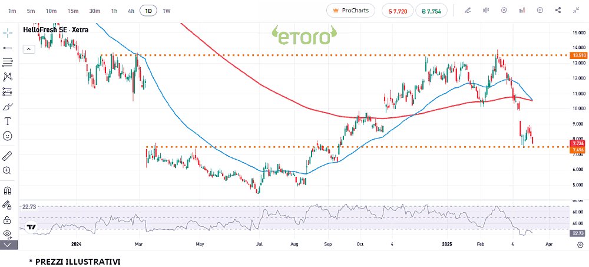
Task: Select the crosshair cursor tool
Action: [8, 33]
